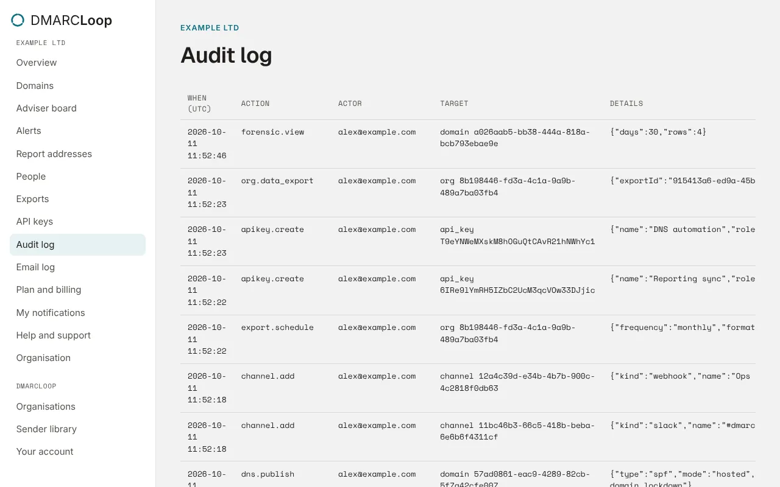Click details starting with "exportId"

click(682, 181)
